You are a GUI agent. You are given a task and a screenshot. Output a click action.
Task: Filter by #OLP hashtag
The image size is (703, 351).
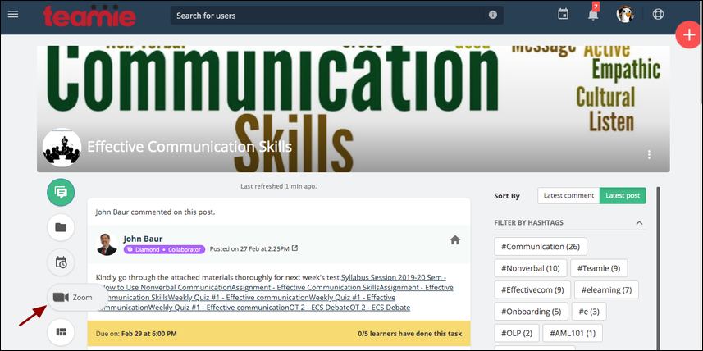[517, 333]
